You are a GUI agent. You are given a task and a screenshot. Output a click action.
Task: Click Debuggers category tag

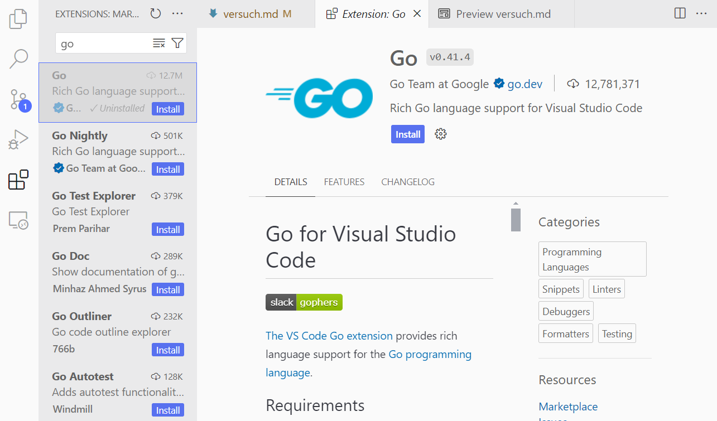tap(566, 311)
